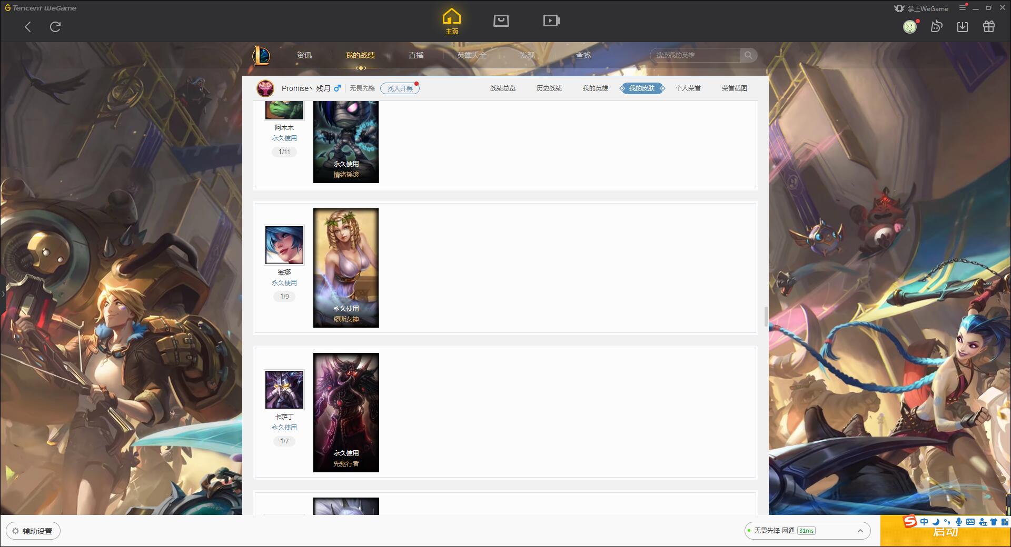
Task: Click the Sogou S input method icon
Action: point(910,521)
